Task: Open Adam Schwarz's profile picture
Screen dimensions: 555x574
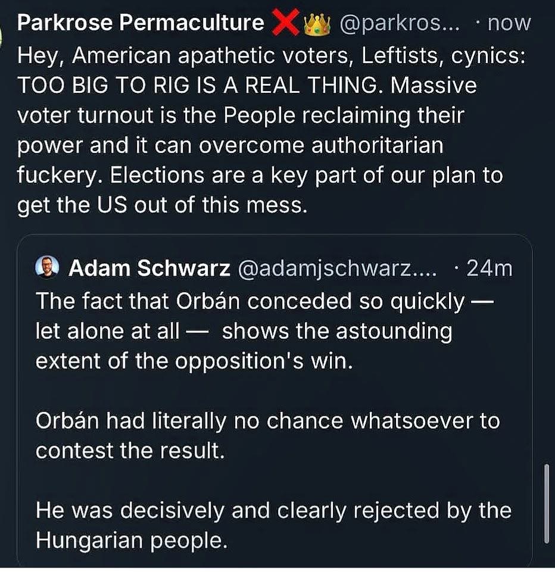Action: pyautogui.click(x=47, y=269)
